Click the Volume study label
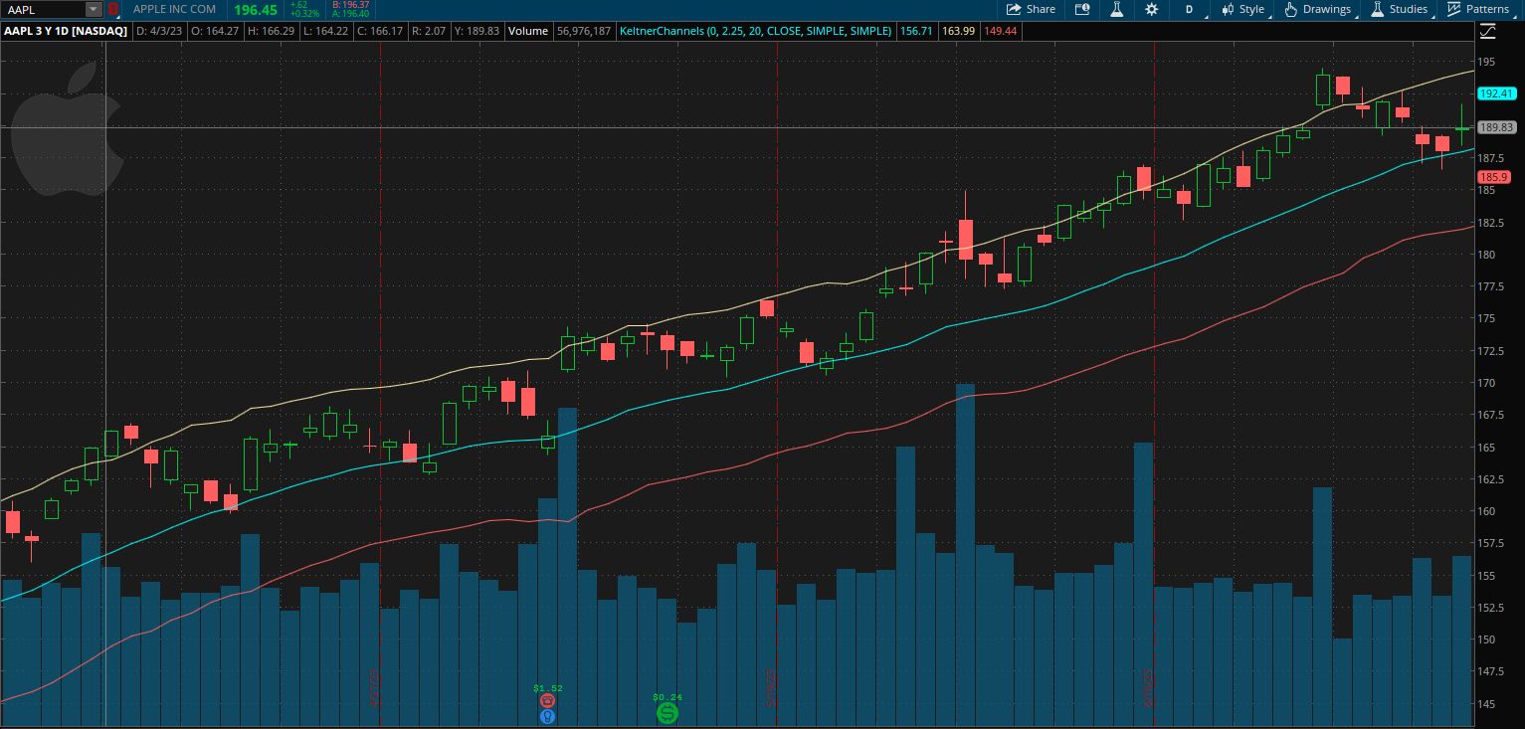The width and height of the screenshot is (1525, 729). click(528, 31)
